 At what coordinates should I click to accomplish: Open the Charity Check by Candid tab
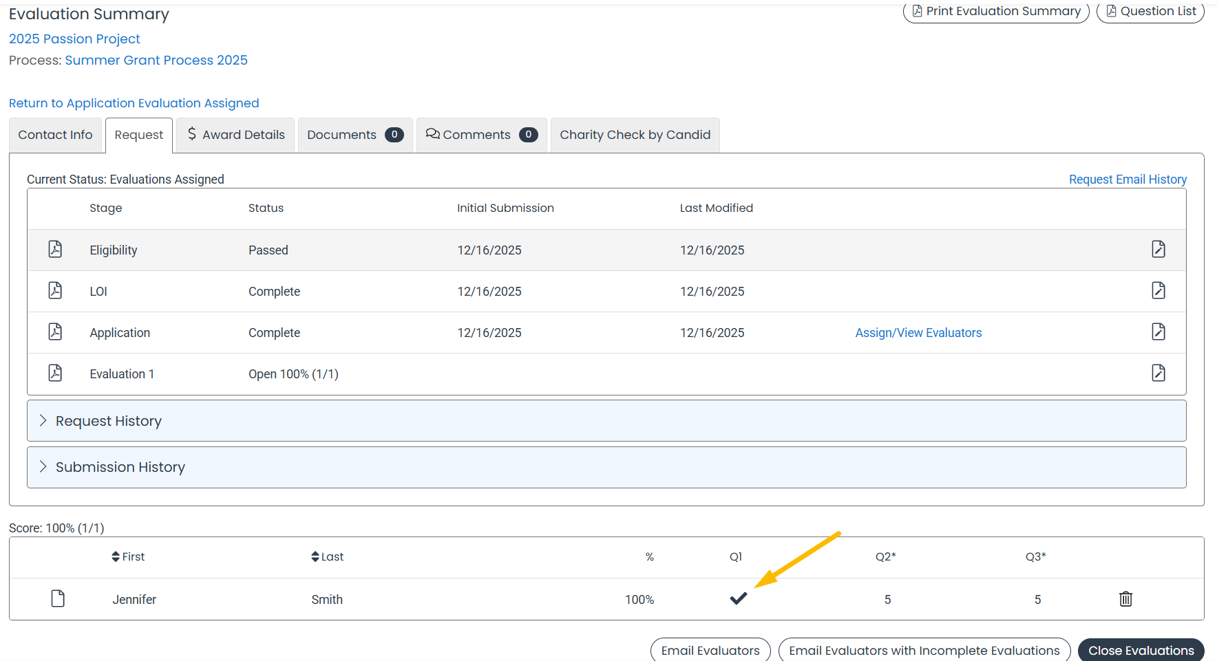pos(635,135)
